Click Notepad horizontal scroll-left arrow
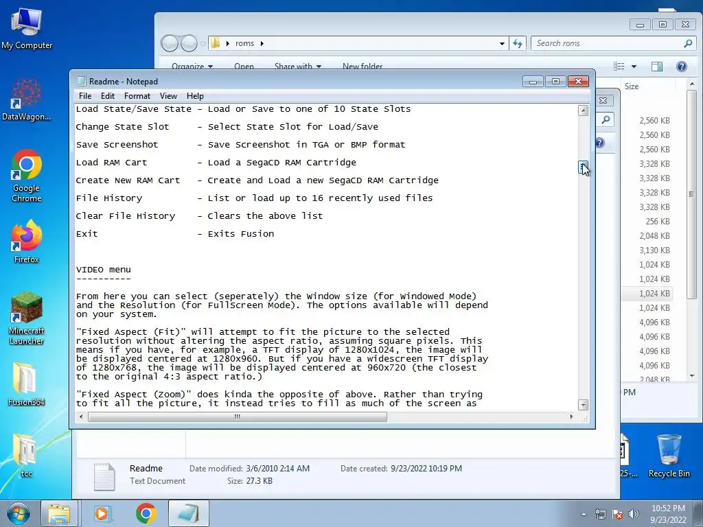 click(x=81, y=417)
